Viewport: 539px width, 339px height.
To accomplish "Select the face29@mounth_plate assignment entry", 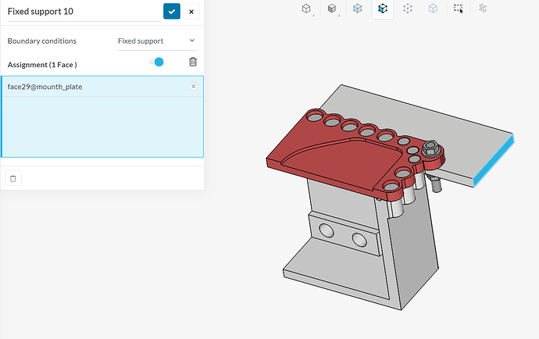I will point(102,87).
